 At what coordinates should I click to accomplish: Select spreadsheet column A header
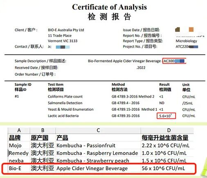(x=19, y=130)
